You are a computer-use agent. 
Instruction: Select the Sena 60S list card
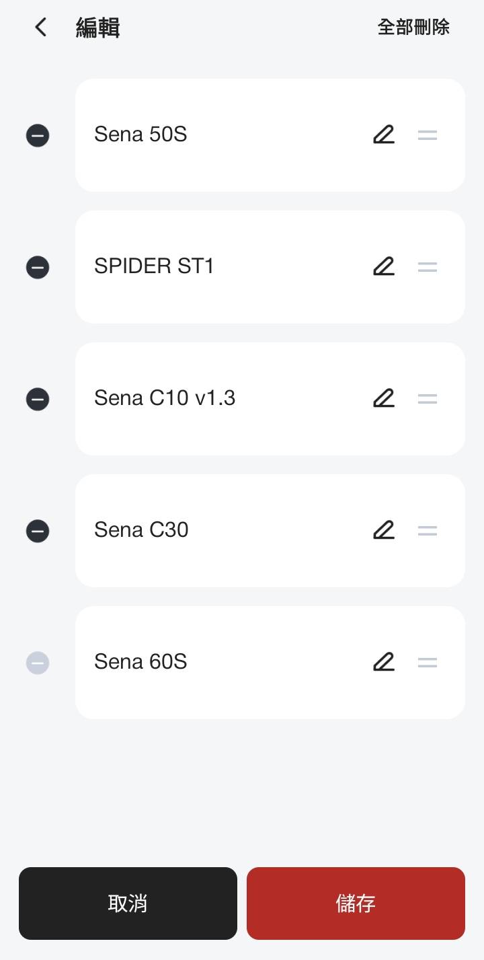point(229,663)
